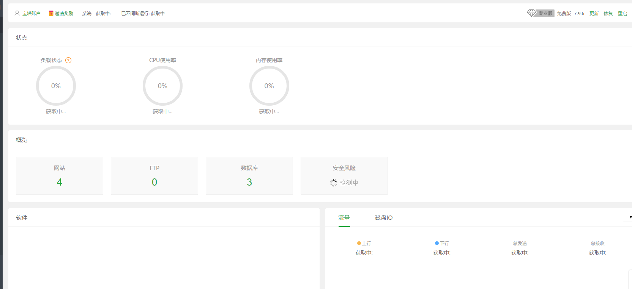Click the CPU使用率 circular gauge
The height and width of the screenshot is (289, 632).
pyautogui.click(x=162, y=86)
